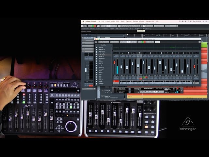209x157 pixels.
Task: Click Play in the MixConsole toolbar
Action: [x=132, y=42]
